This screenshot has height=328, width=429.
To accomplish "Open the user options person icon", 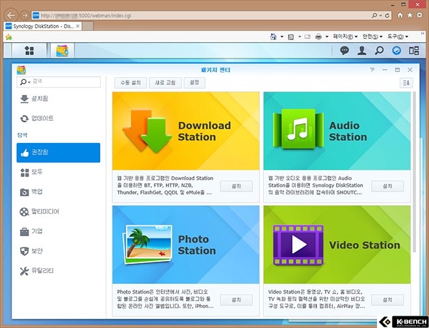I will pos(361,51).
